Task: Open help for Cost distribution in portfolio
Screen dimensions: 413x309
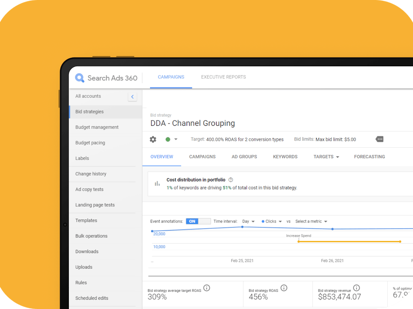Action: pyautogui.click(x=231, y=180)
